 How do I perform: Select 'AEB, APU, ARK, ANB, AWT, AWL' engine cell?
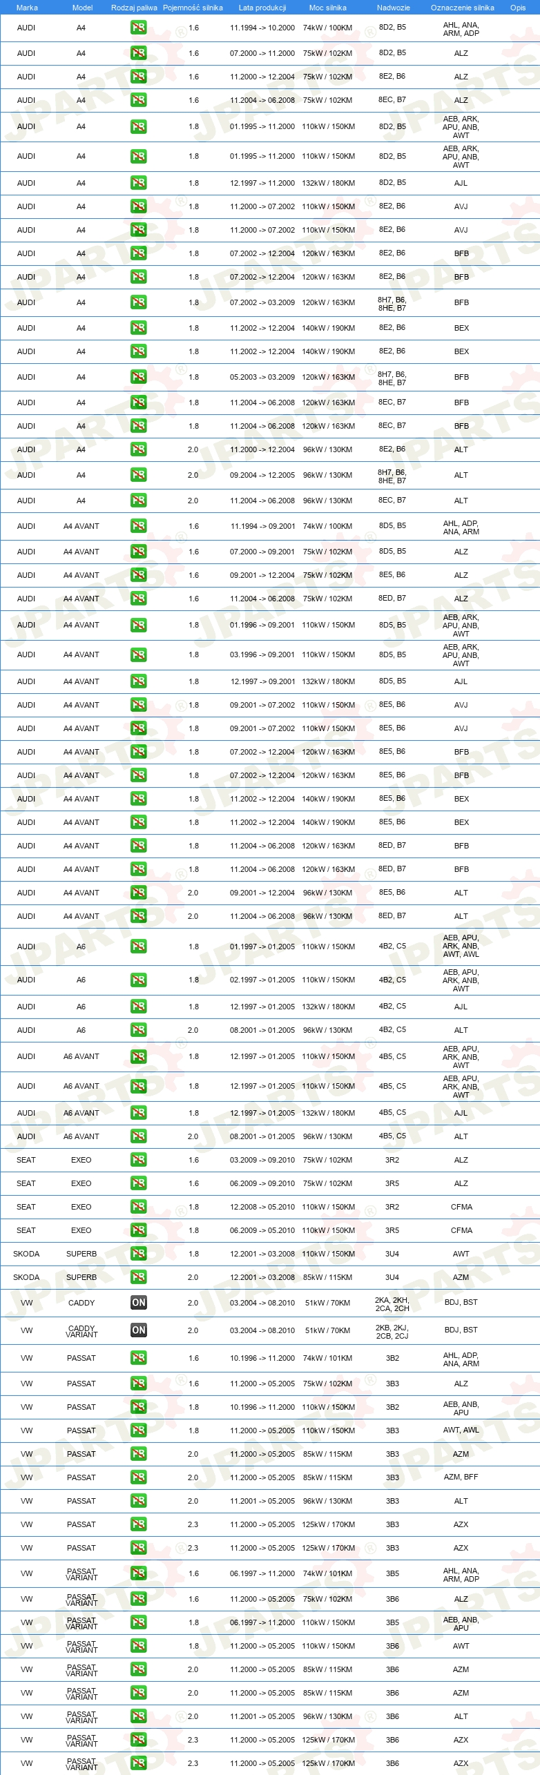(x=461, y=947)
